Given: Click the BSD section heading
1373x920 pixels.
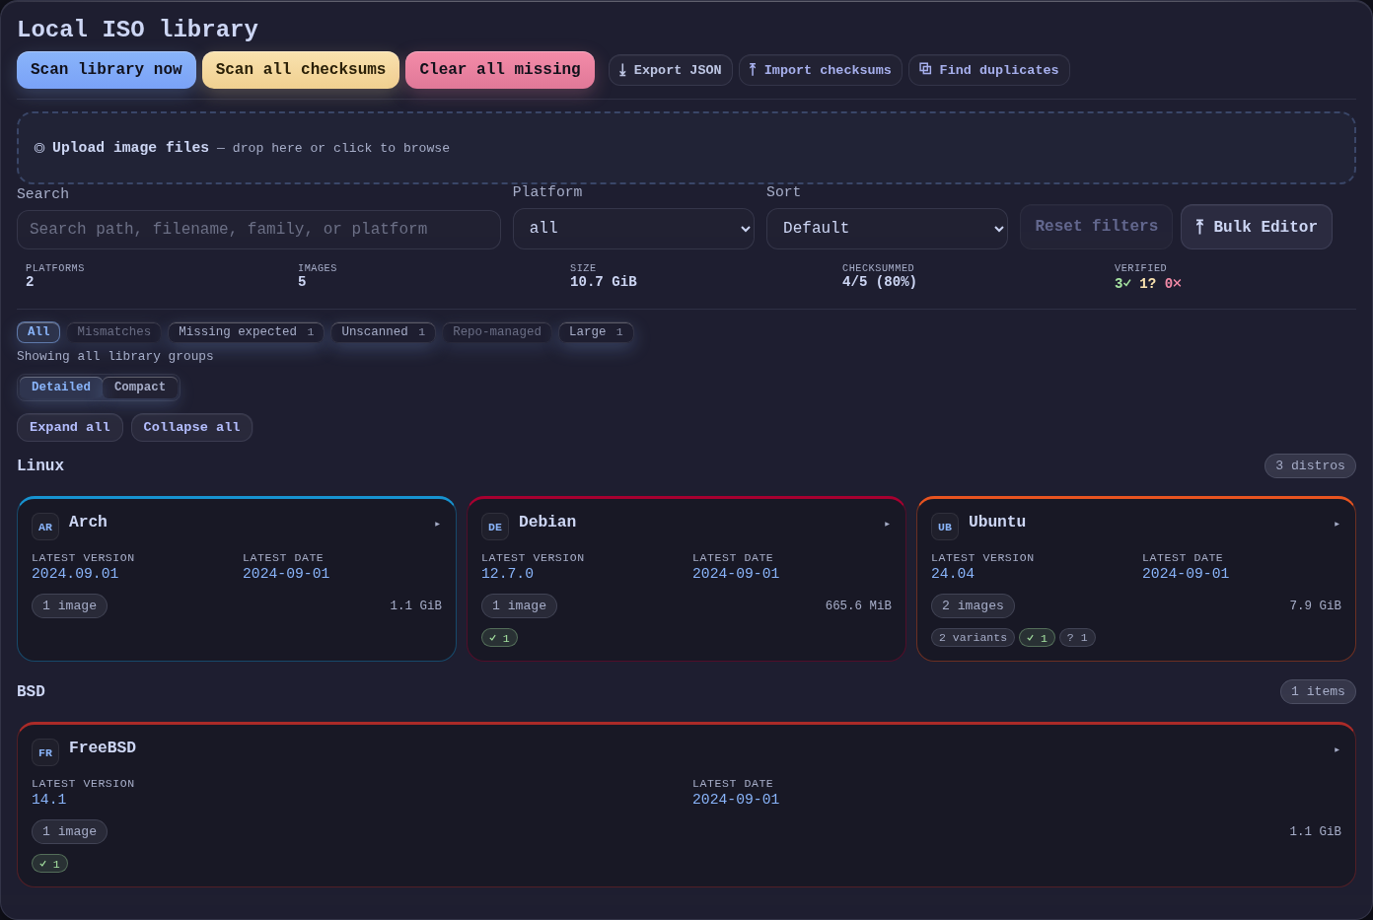Looking at the screenshot, I should coord(31,692).
